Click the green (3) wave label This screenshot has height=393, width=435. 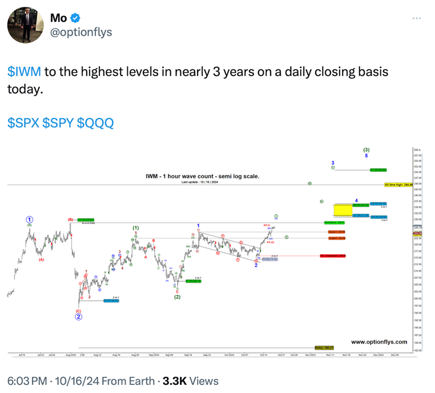366,150
